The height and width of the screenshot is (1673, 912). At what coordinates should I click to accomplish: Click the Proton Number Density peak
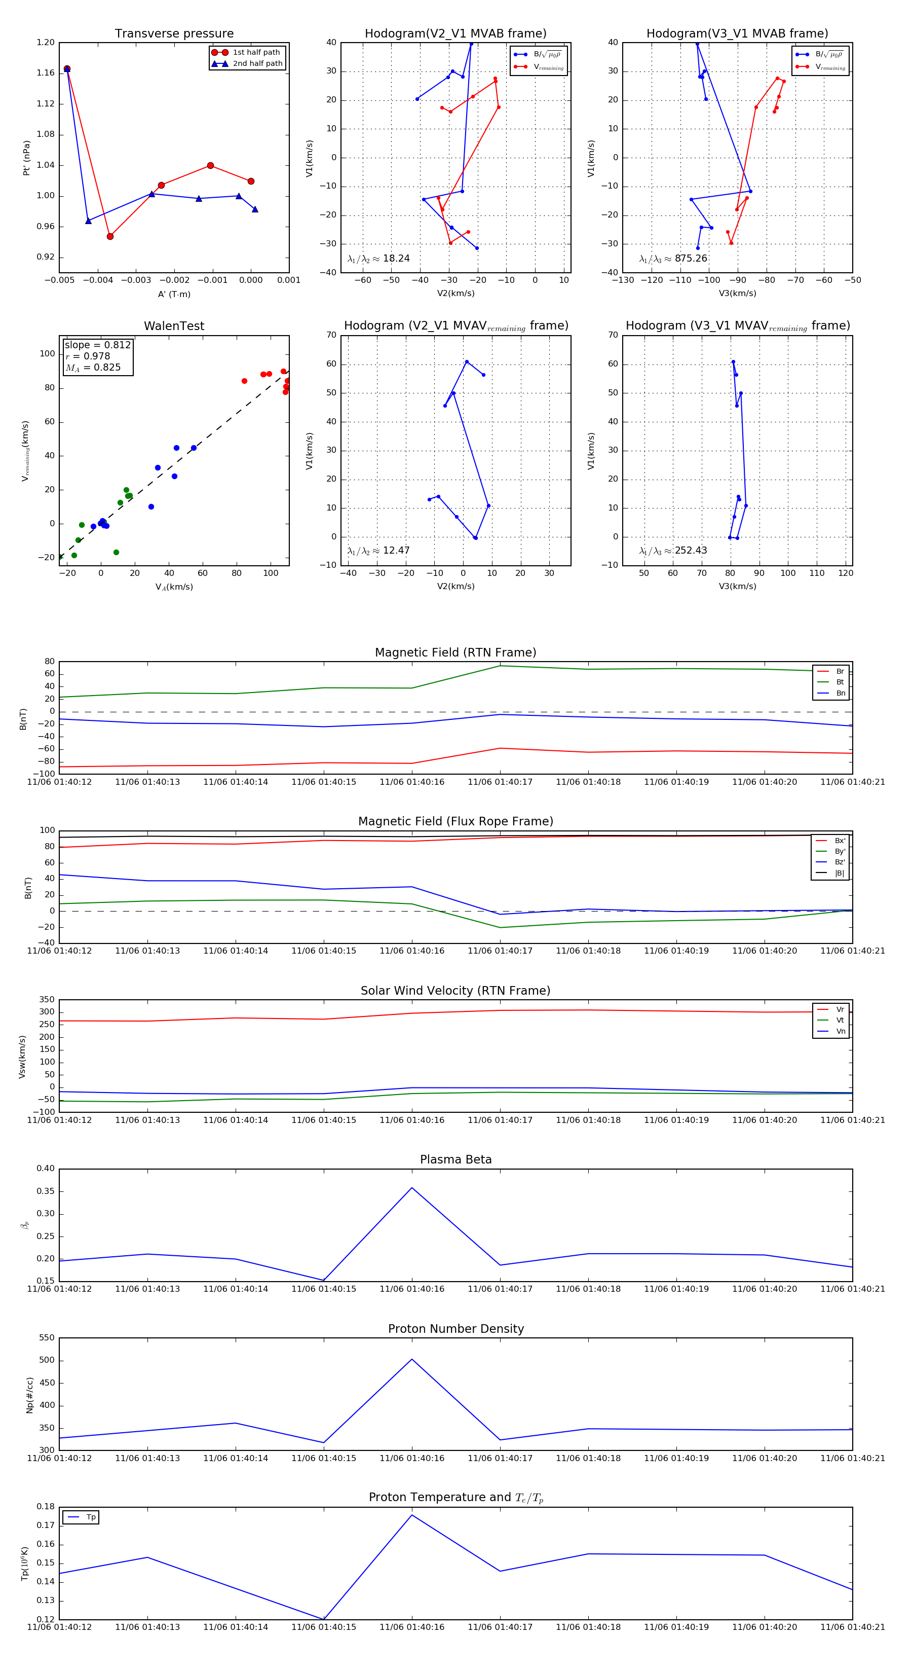411,1359
